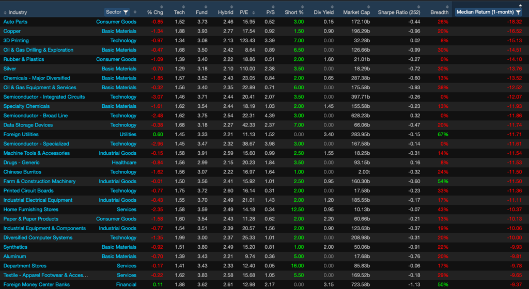Viewport: 529px width, 289px height.
Task: Open Semiconductor - Specialized industry link
Action: point(36,144)
